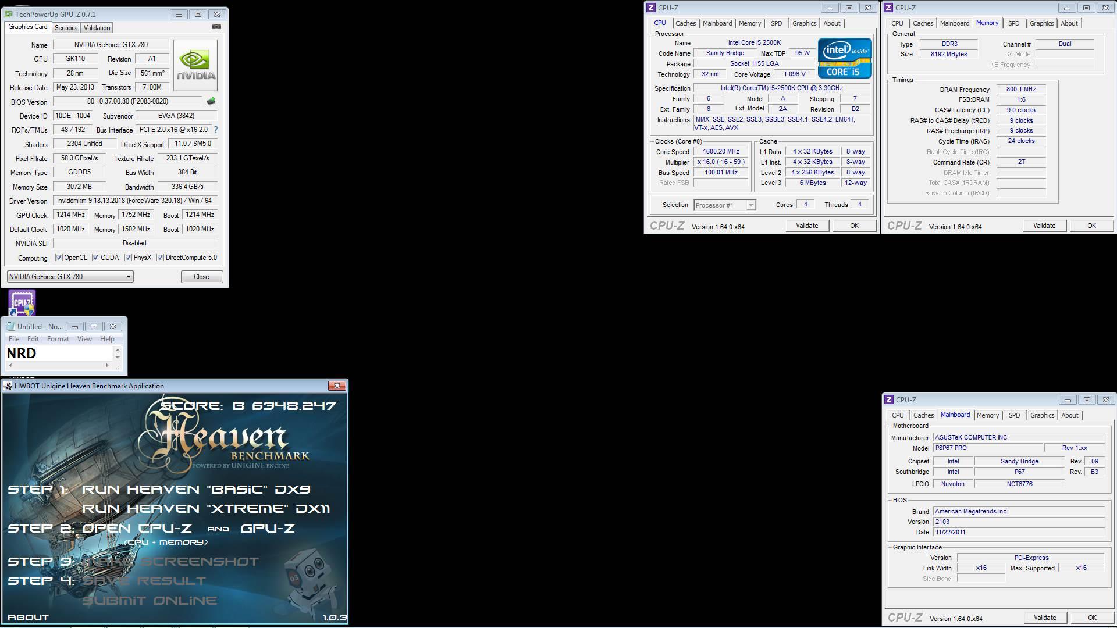1117x628 pixels.
Task: Click the NVIDIA SLI Disabled field
Action: [135, 243]
